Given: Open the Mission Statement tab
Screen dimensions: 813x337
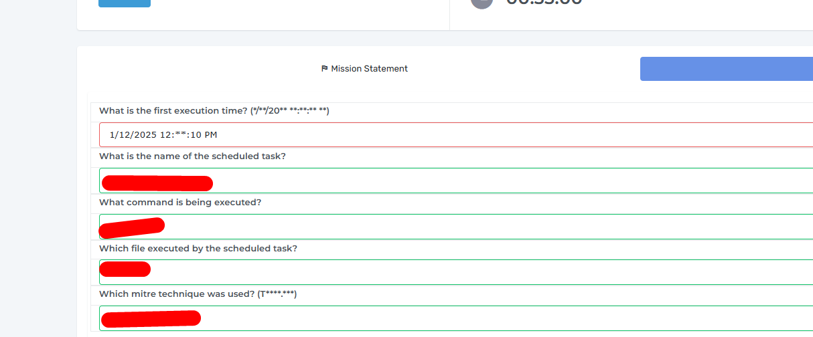Looking at the screenshot, I should (x=364, y=69).
